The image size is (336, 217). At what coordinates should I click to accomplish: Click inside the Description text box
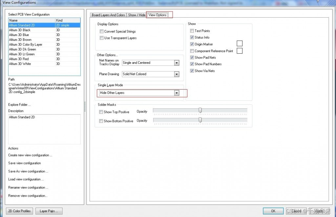point(44,129)
